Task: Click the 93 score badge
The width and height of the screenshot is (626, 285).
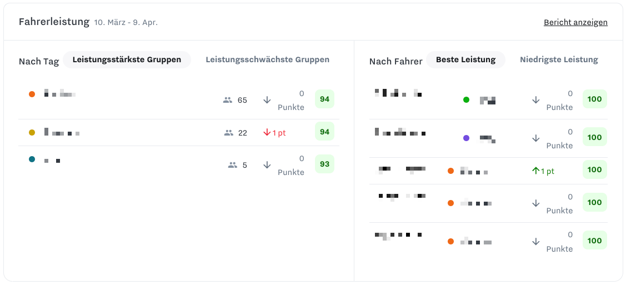Action: tap(324, 164)
